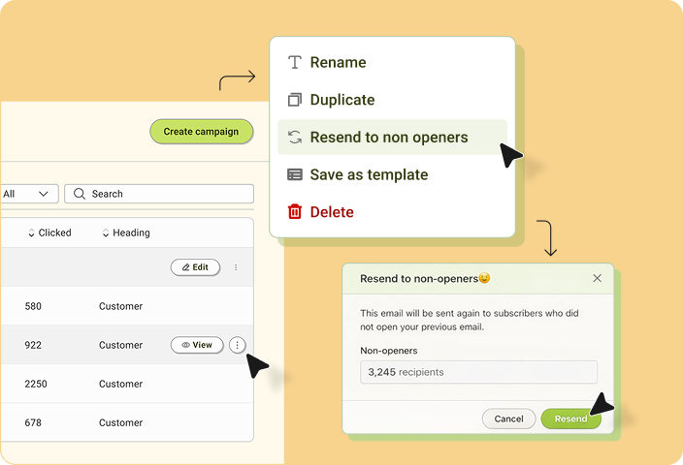Choose Save as template from menu
Screen dimensions: 683x465
click(369, 175)
